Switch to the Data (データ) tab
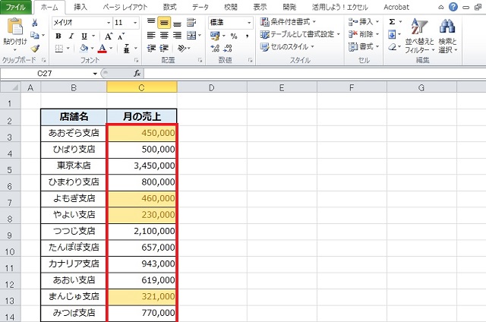 (x=200, y=7)
